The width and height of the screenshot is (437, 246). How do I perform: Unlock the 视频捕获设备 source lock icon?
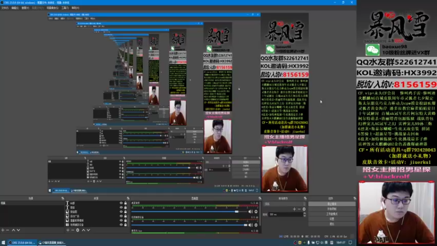(126, 225)
